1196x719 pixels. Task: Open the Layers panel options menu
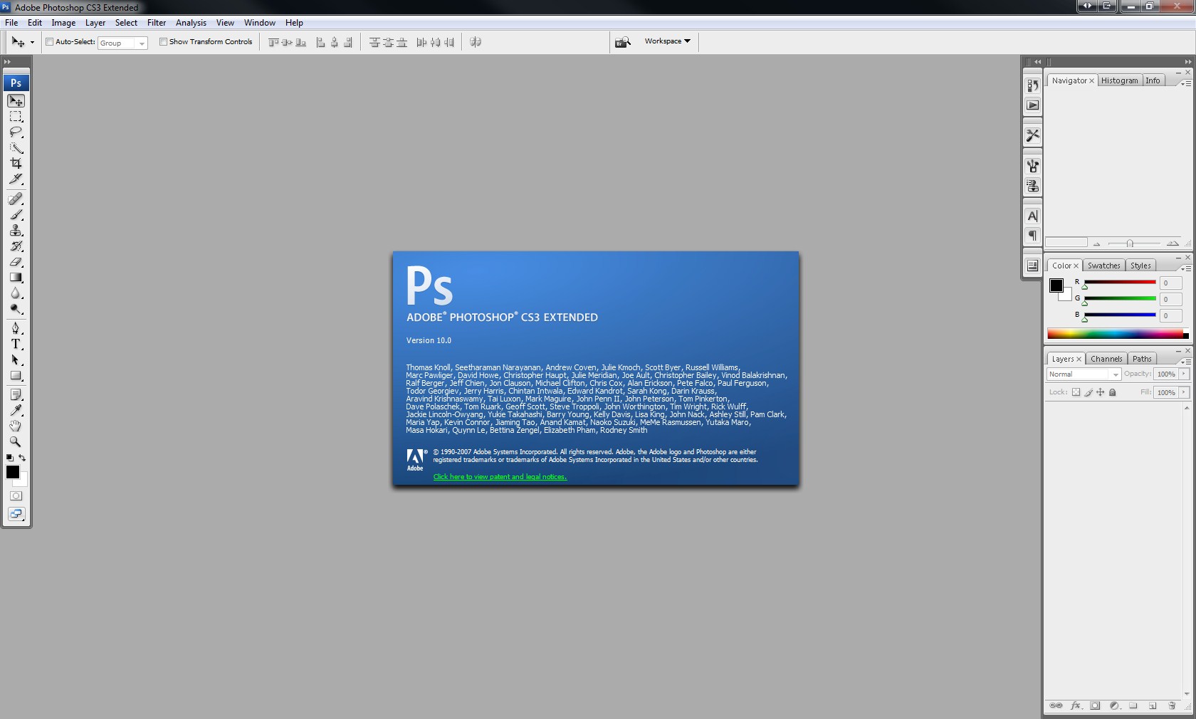1185,362
